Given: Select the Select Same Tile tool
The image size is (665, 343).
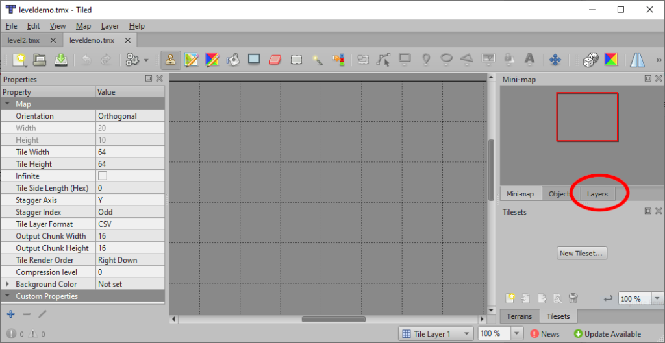Looking at the screenshot, I should pos(338,60).
